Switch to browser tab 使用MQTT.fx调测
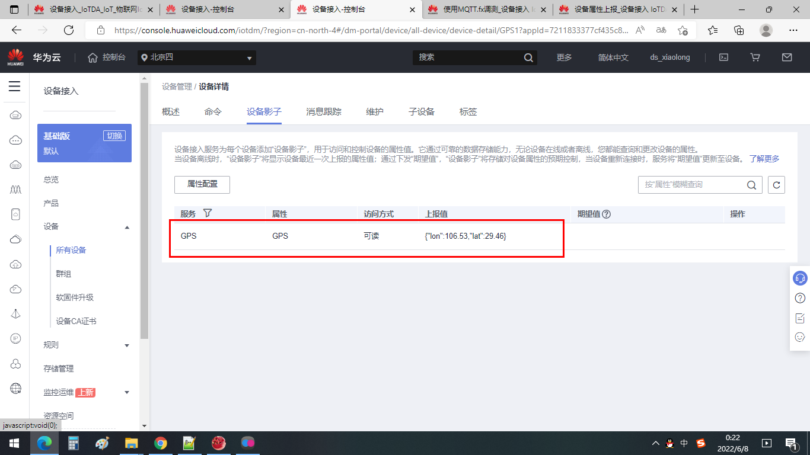Screen dimensions: 810x455 tap(487, 9)
